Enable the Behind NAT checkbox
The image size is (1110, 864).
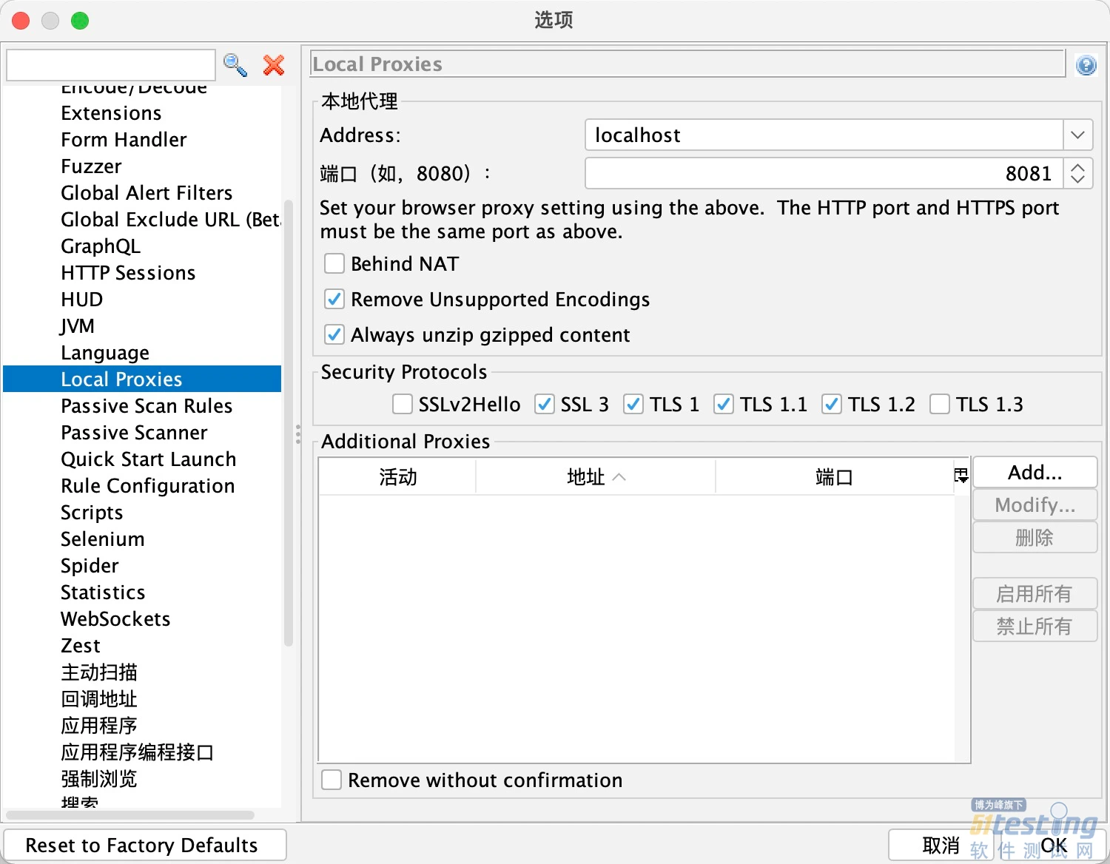click(x=334, y=264)
